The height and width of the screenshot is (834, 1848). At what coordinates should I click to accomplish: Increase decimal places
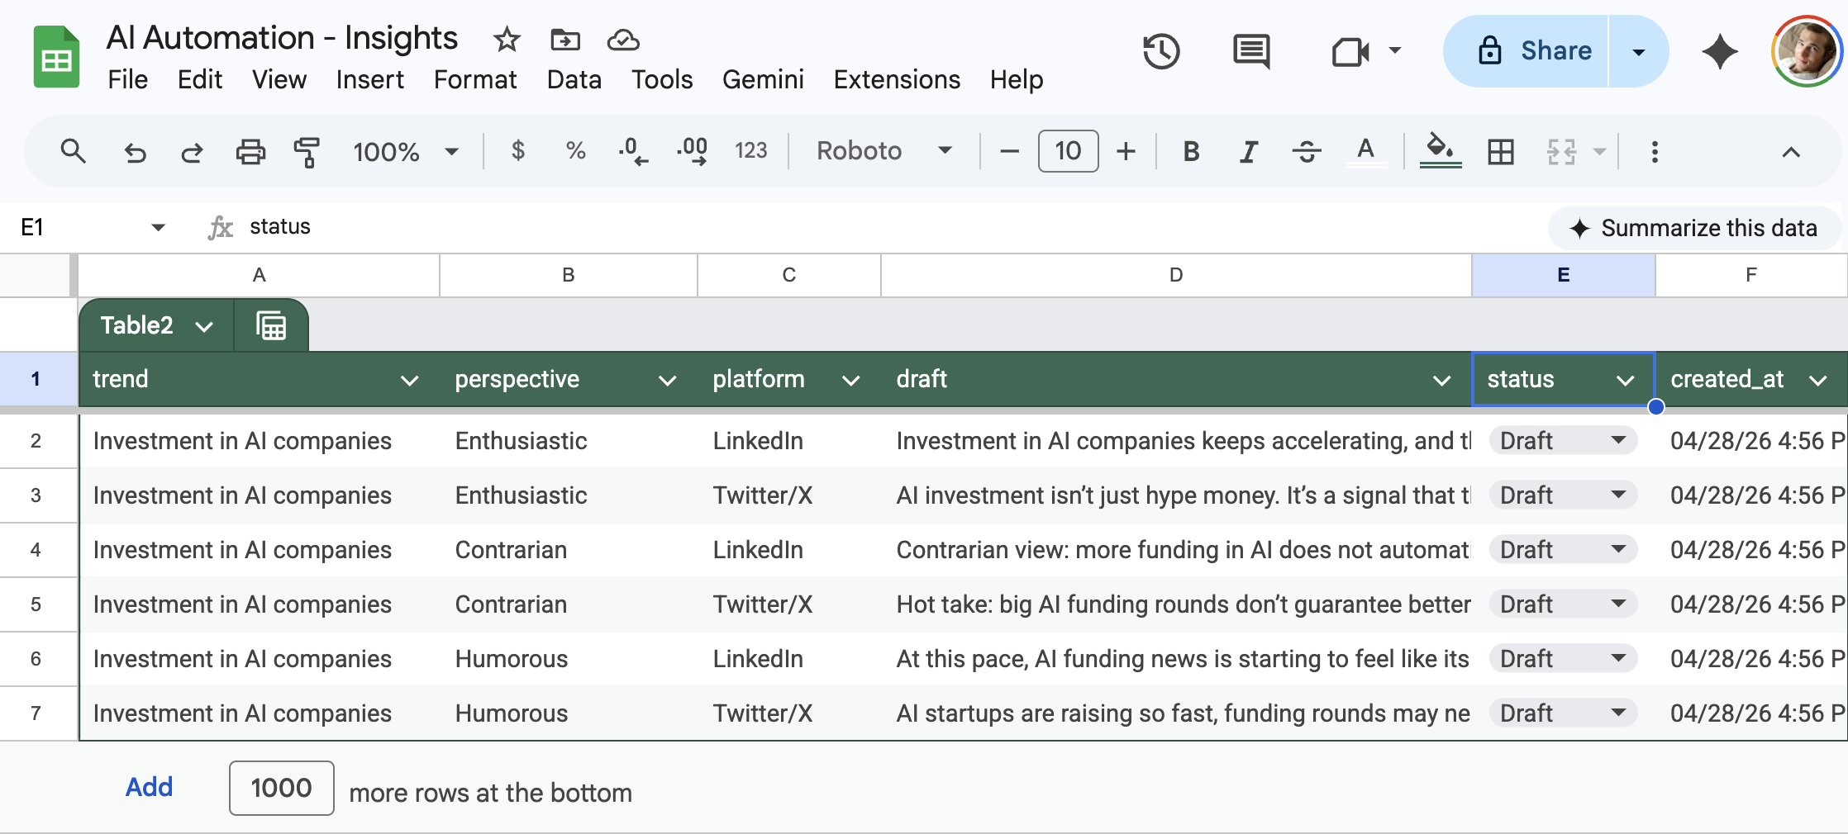pos(692,151)
